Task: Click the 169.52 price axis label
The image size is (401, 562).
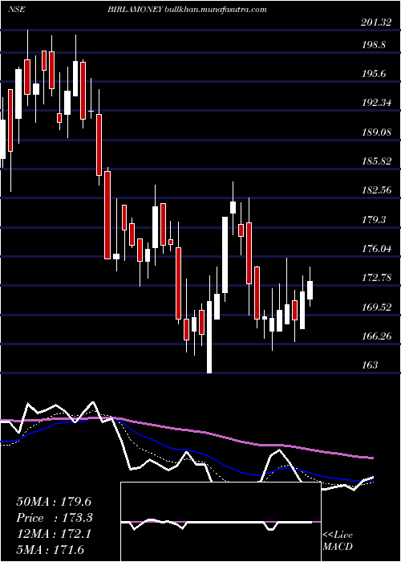Action: (375, 307)
